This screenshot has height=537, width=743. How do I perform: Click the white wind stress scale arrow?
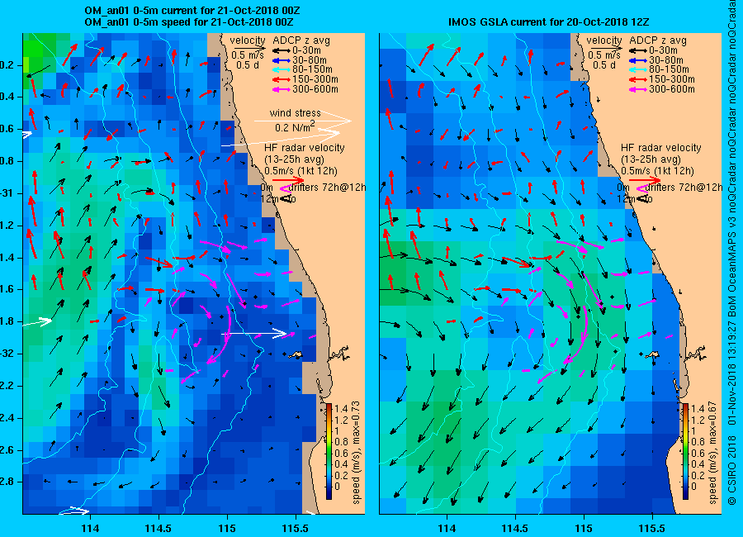pyautogui.click(x=303, y=121)
